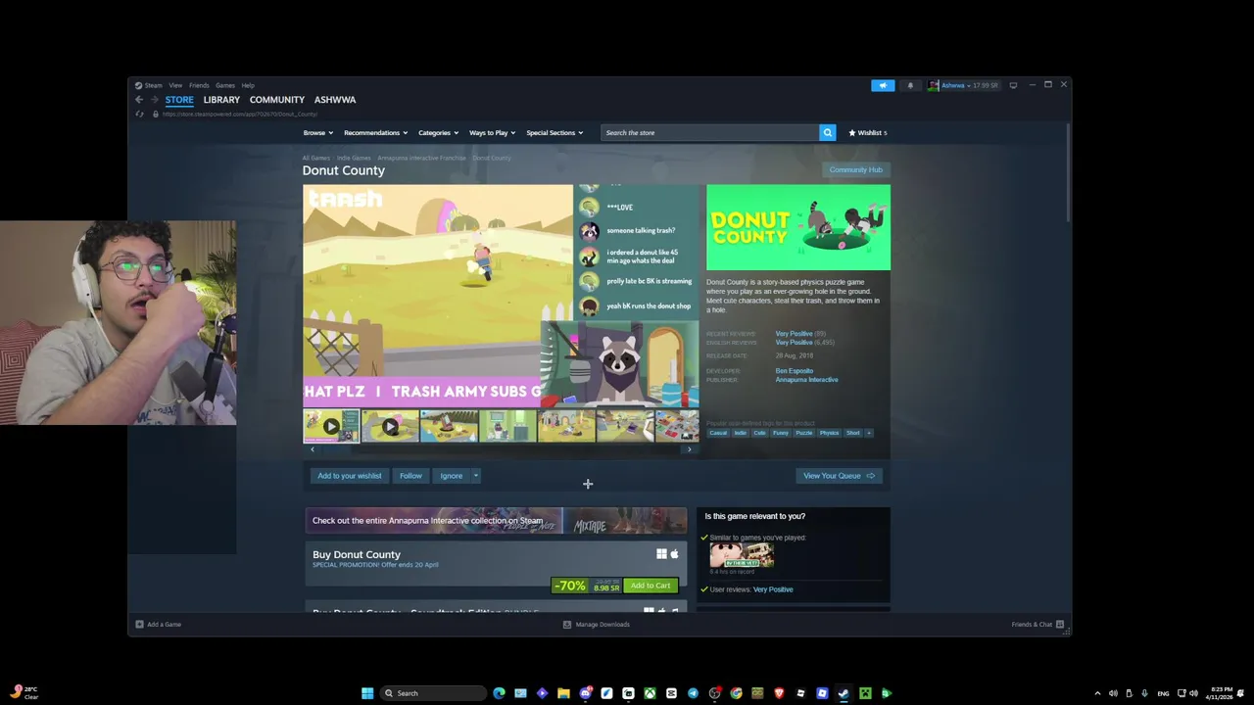The height and width of the screenshot is (705, 1254).
Task: Focus the Windows taskbar Search box
Action: tap(434, 693)
